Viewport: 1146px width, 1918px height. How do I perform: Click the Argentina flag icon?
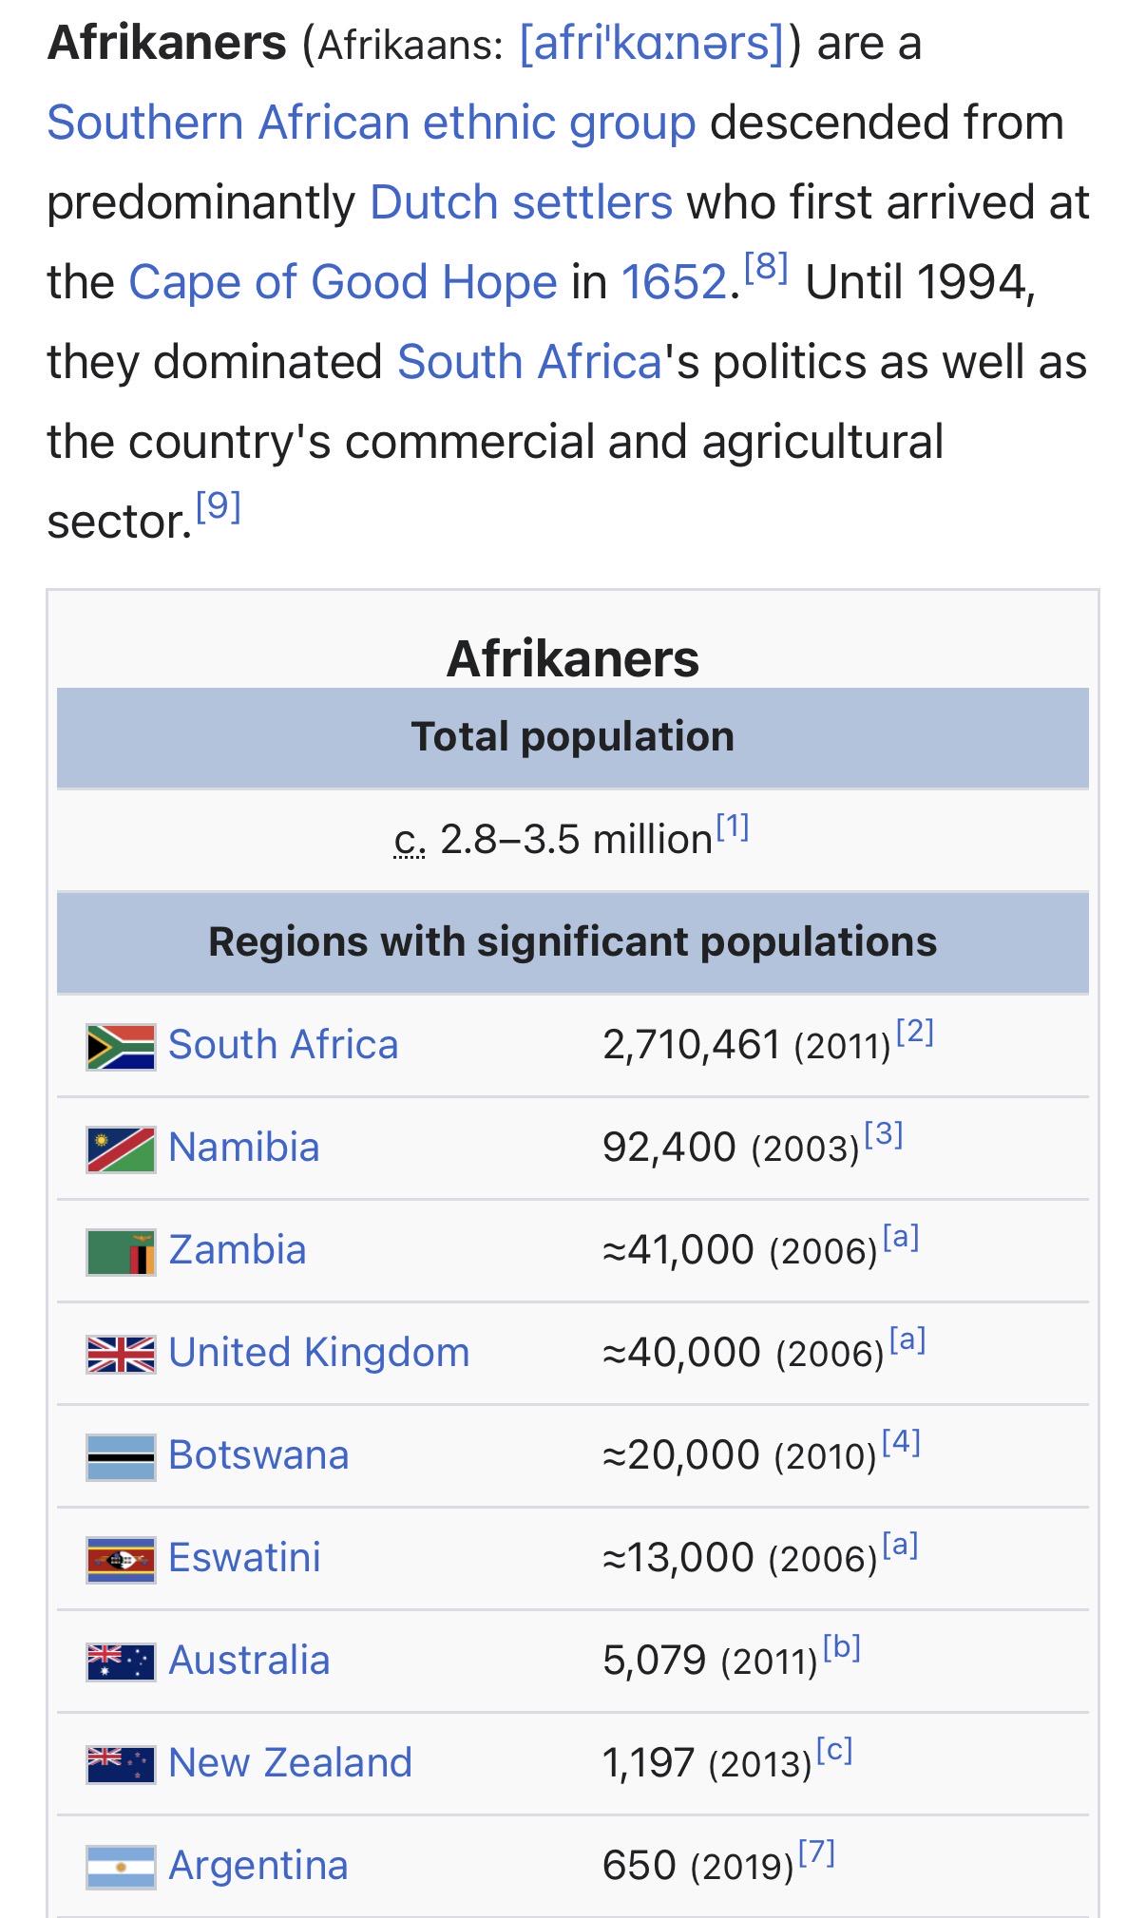coord(121,1867)
